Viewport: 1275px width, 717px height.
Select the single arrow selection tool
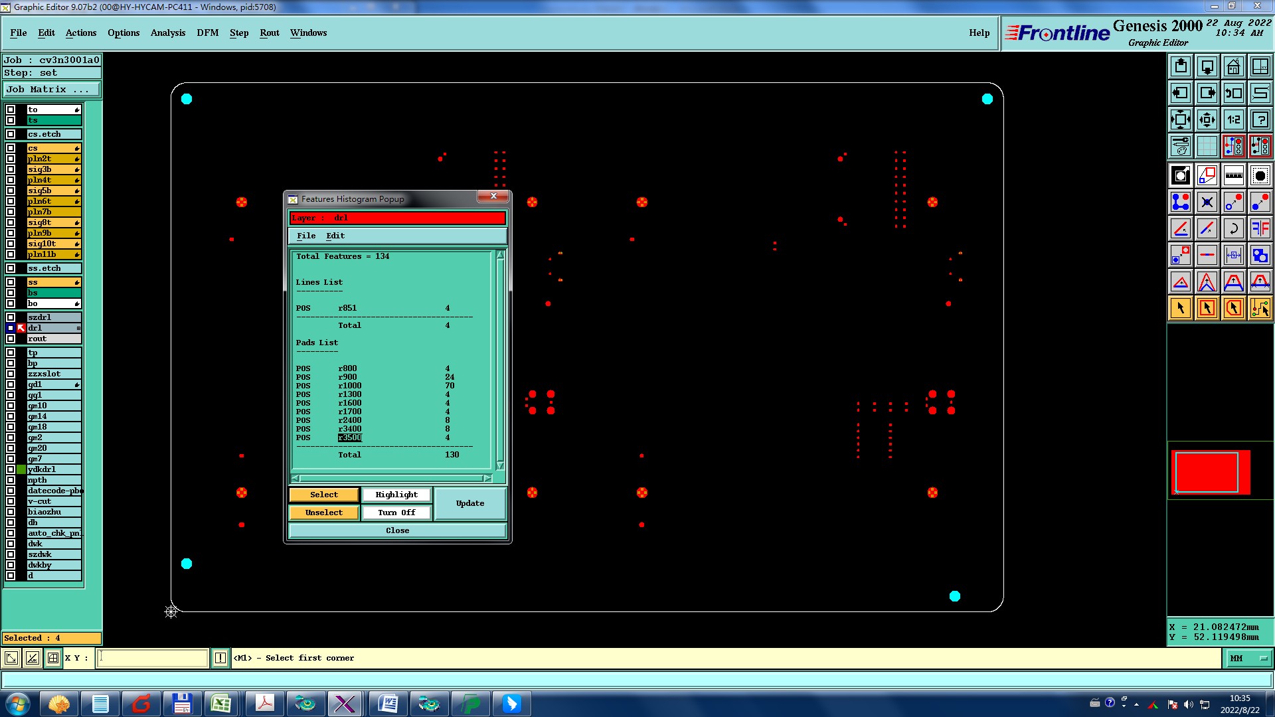pos(1180,308)
